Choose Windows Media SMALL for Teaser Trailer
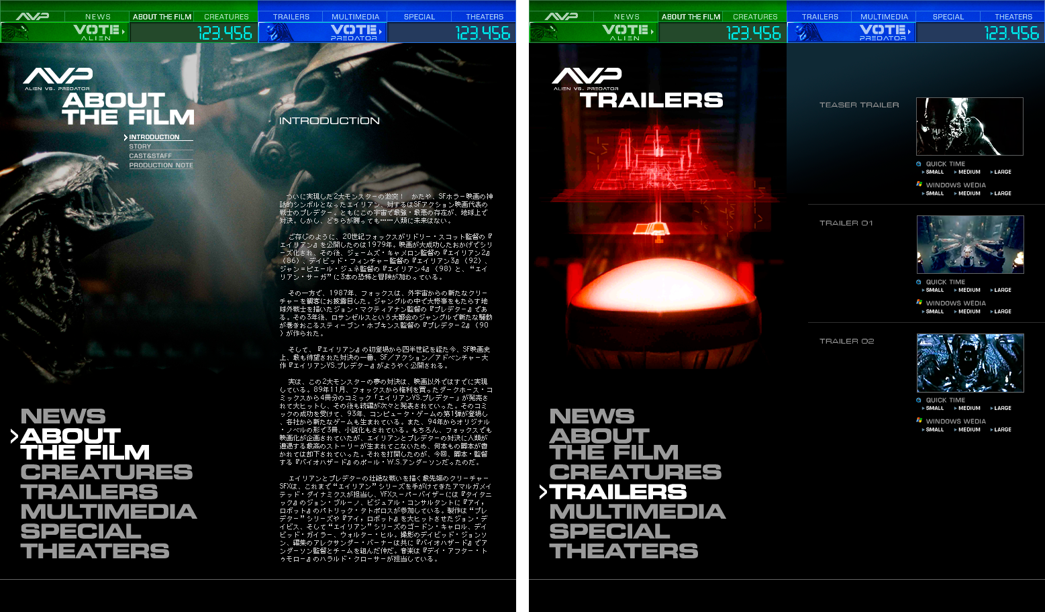The height and width of the screenshot is (612, 1045). [933, 193]
